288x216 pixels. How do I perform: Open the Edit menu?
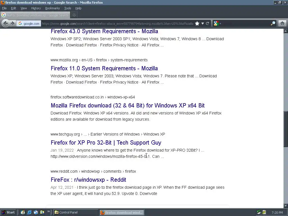(13, 8)
